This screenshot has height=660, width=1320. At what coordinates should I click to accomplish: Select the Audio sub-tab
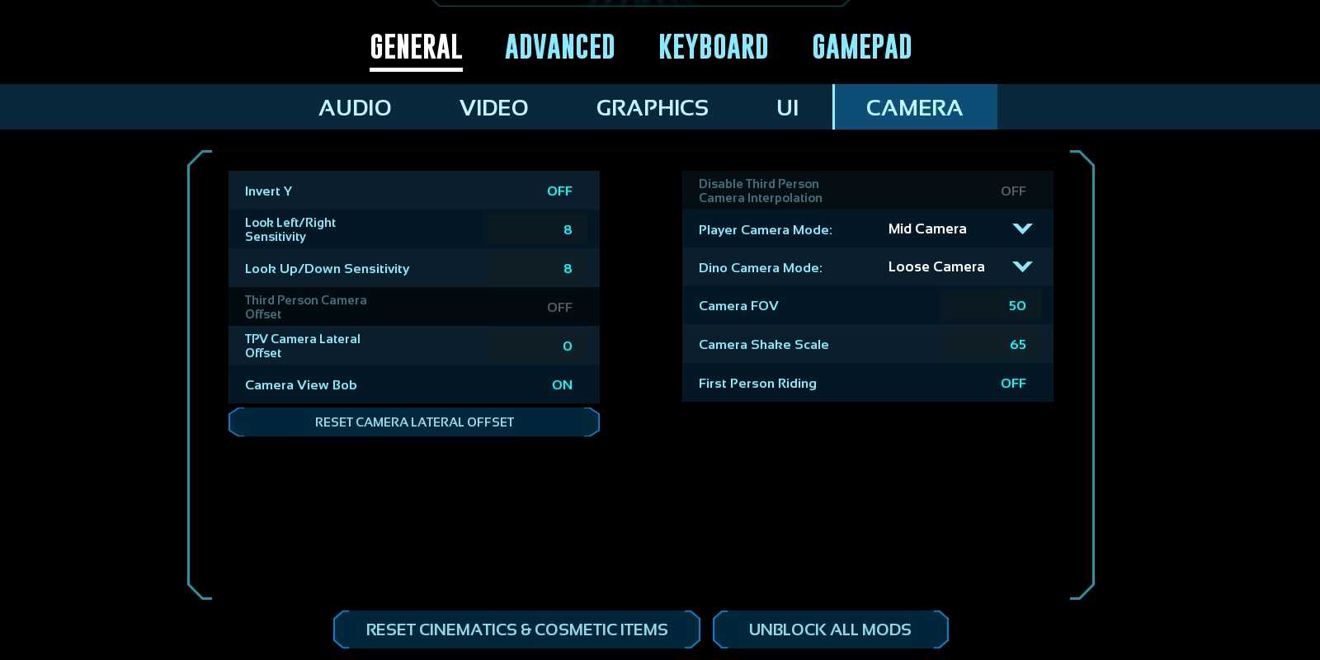(355, 107)
